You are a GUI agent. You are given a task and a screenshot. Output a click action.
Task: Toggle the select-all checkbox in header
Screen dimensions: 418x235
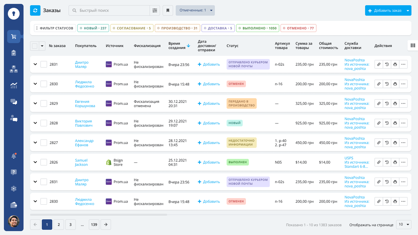35,46
